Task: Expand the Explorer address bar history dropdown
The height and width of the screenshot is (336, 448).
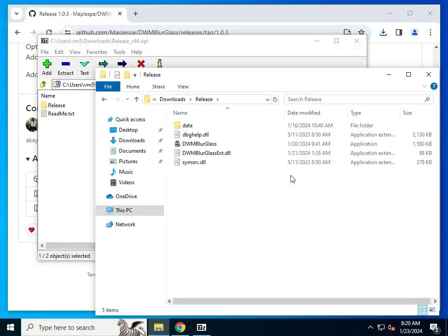Action: coord(267,99)
